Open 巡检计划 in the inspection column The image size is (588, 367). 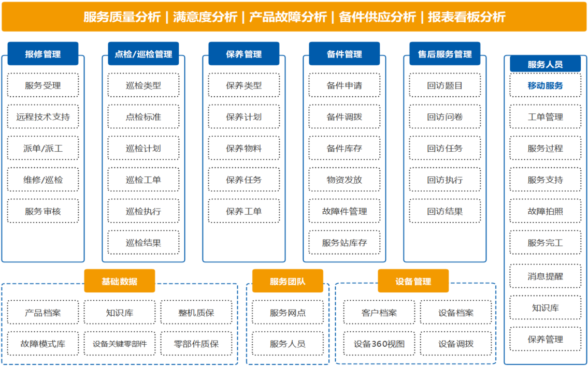click(x=143, y=149)
